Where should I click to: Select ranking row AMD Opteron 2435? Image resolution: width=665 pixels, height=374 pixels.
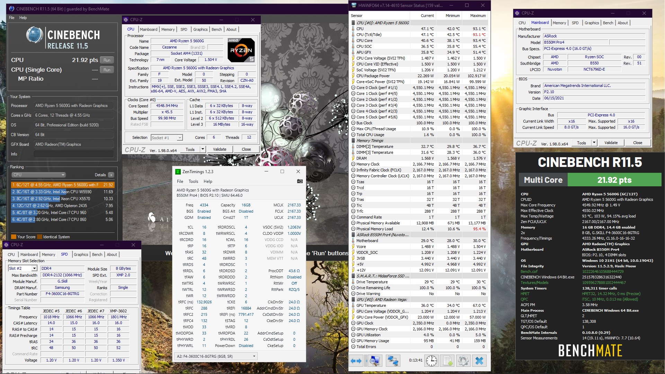(x=63, y=206)
